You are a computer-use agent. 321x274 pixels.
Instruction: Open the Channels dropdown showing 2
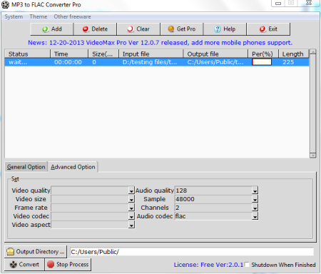(x=255, y=208)
